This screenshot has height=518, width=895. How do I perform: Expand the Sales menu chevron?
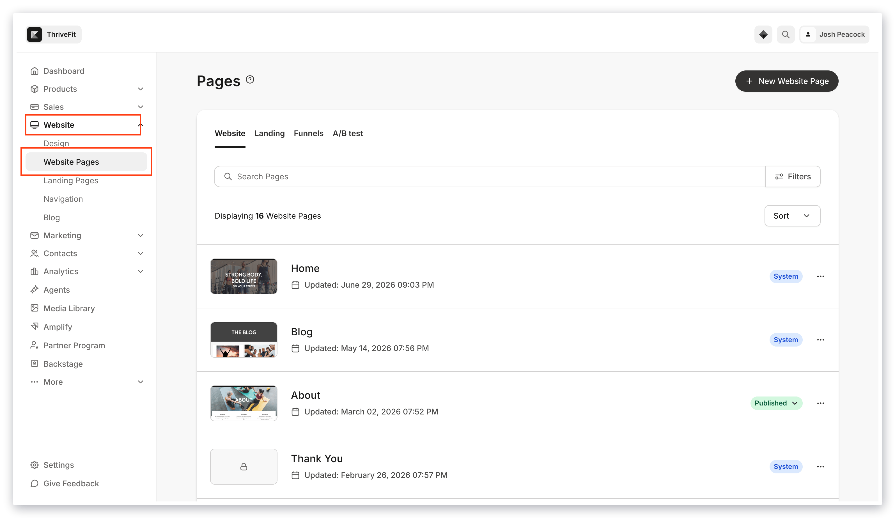[141, 107]
